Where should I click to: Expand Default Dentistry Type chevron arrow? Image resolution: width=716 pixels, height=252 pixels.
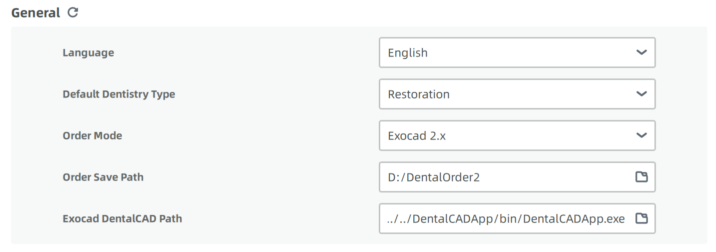641,94
